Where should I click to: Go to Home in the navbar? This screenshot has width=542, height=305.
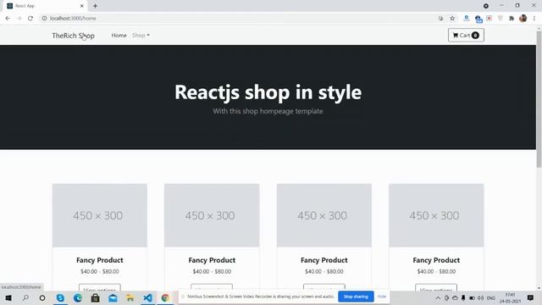(119, 36)
